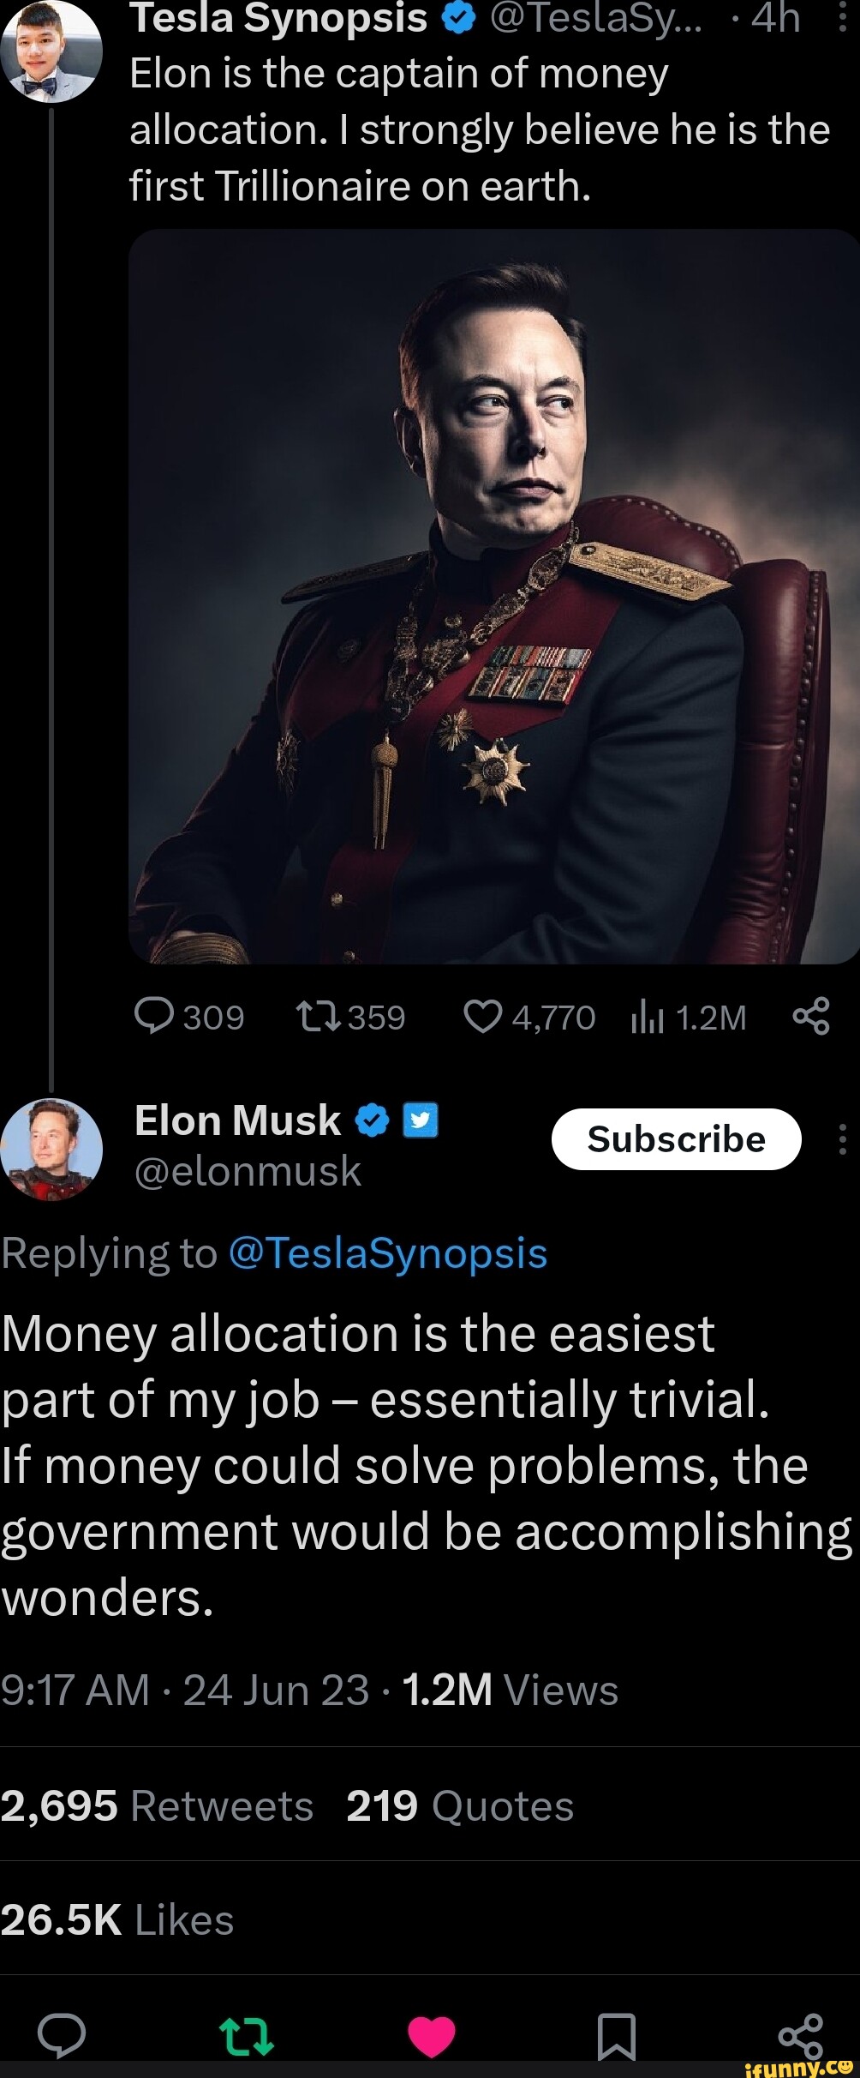Enlarge the attached uniform portrait image
Image resolution: width=860 pixels, height=2078 pixels.
(494, 597)
